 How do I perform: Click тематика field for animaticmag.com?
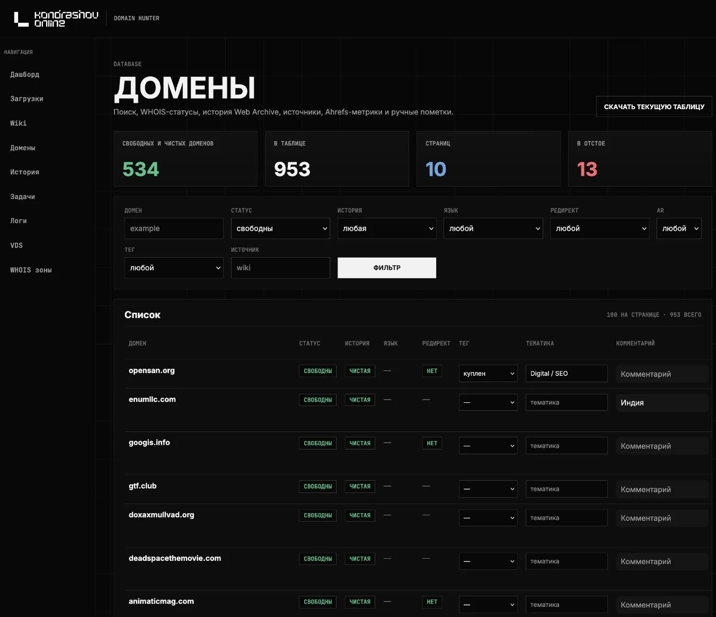pyautogui.click(x=567, y=605)
